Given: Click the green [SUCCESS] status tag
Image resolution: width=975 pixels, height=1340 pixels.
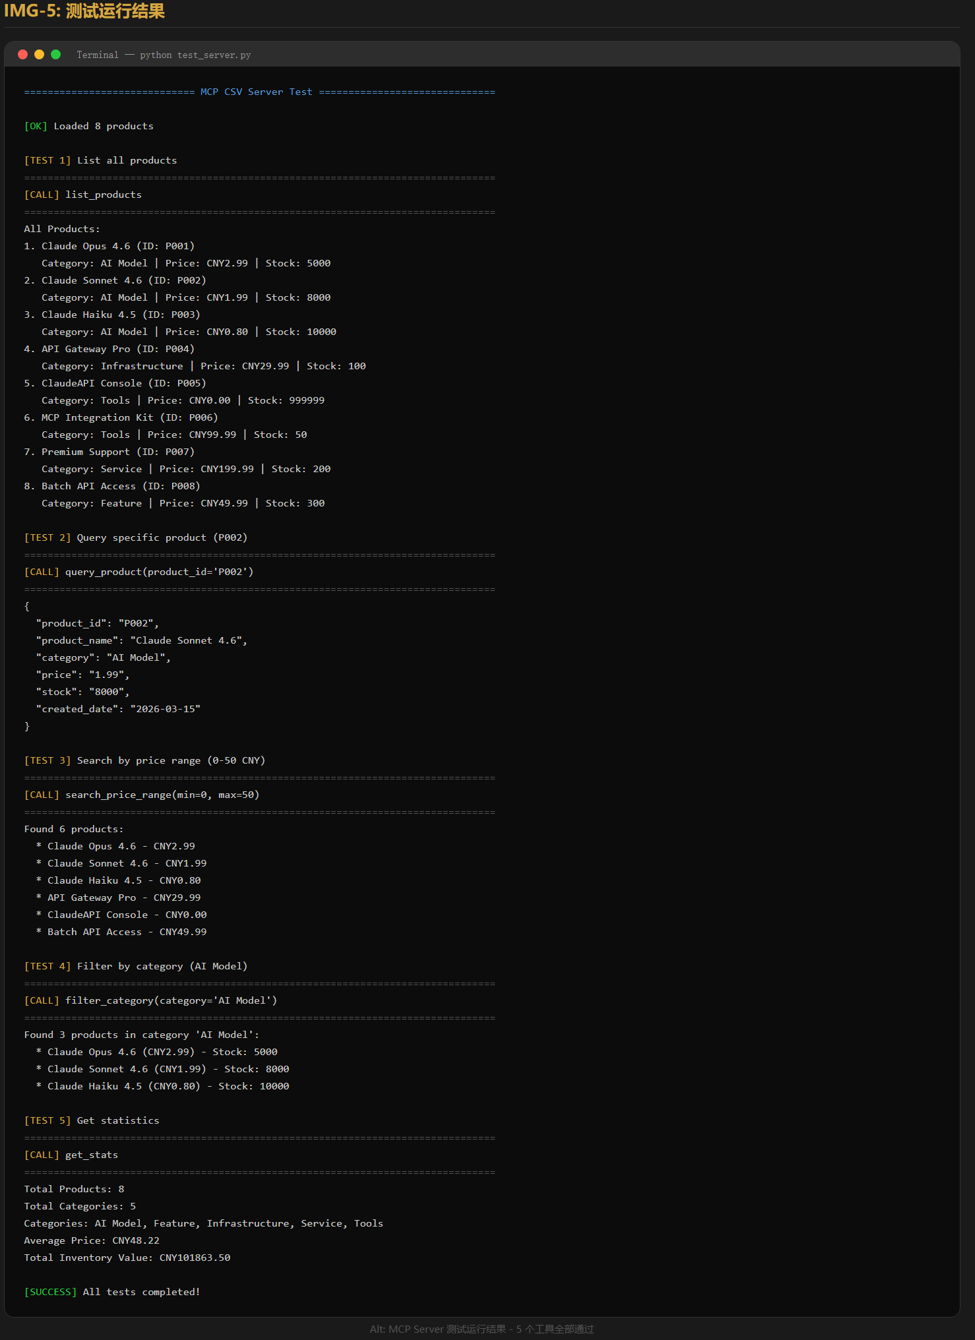Looking at the screenshot, I should coord(50,1293).
